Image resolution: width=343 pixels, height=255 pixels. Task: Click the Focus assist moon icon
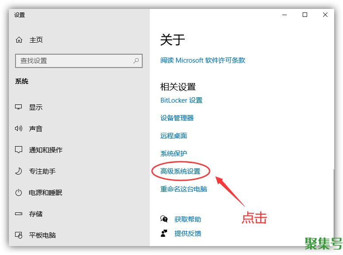pos(19,171)
